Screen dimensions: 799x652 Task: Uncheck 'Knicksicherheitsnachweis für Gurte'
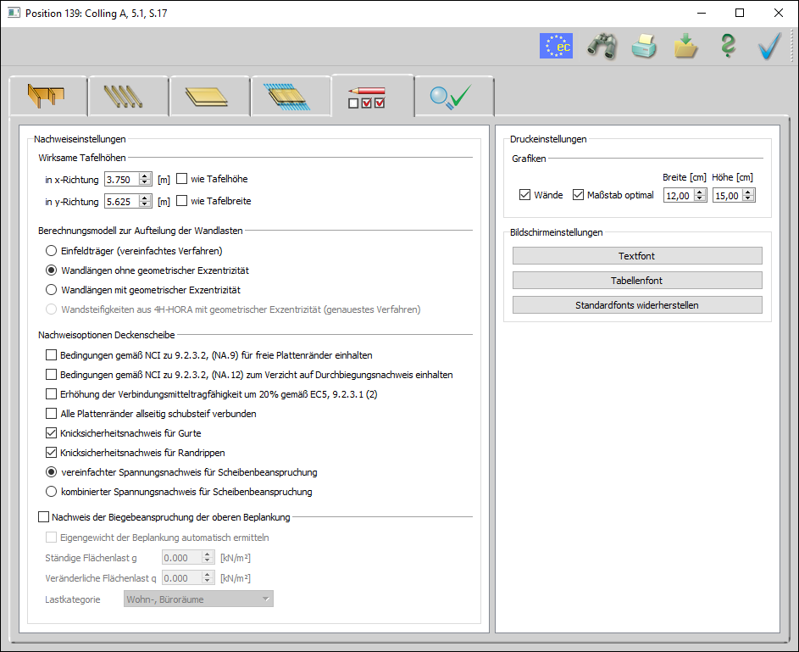coord(52,433)
